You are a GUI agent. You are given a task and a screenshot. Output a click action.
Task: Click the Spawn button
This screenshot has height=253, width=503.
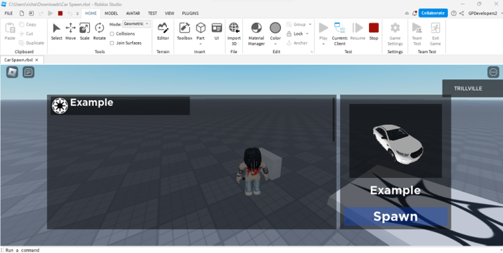pos(396,216)
